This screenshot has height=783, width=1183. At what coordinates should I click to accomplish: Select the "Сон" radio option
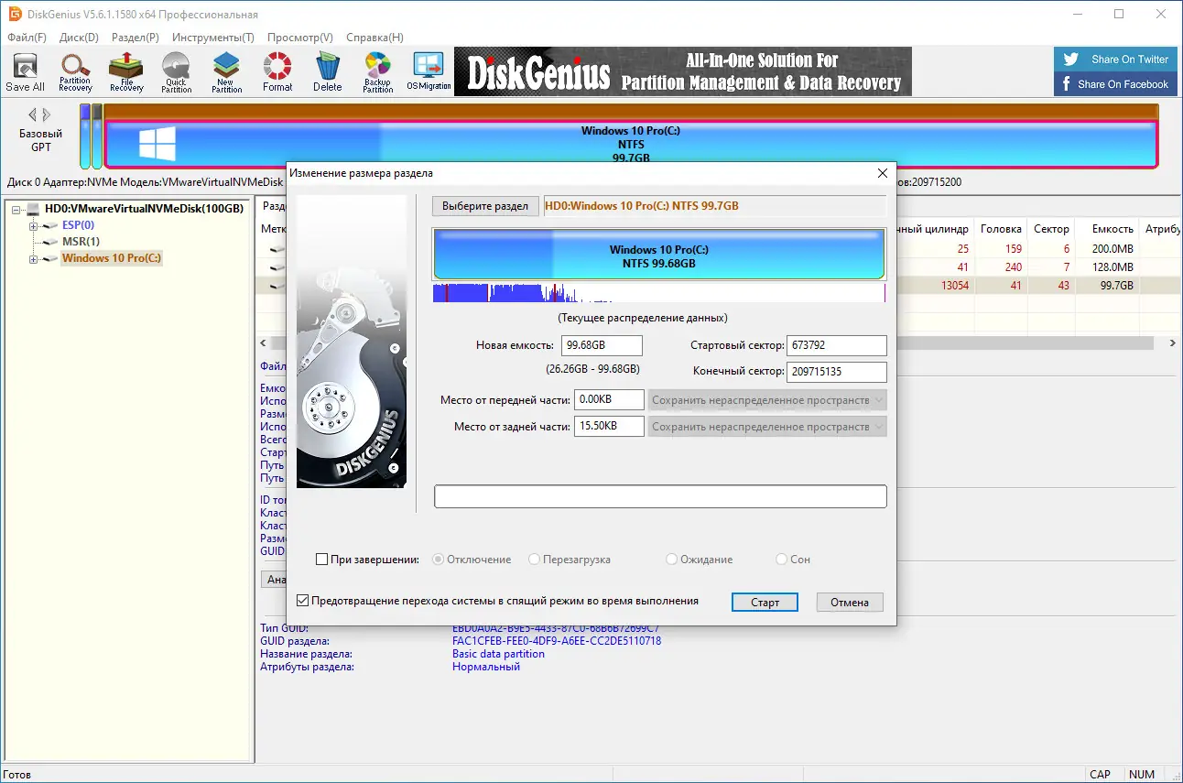pyautogui.click(x=782, y=560)
